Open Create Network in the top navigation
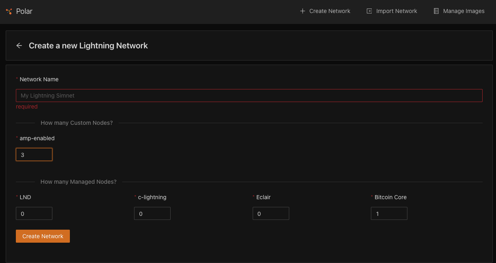Image resolution: width=496 pixels, height=263 pixels. pos(325,11)
